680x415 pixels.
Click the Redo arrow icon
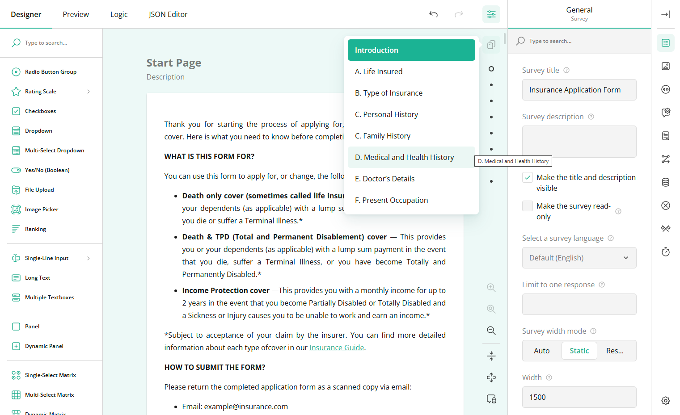[x=459, y=14]
